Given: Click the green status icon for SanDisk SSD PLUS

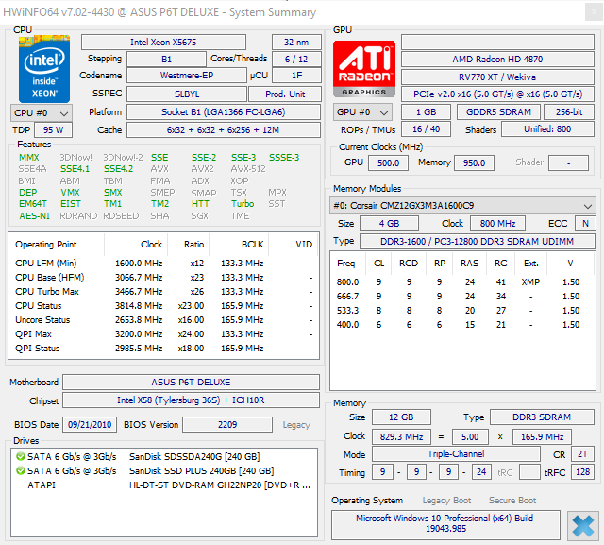Looking at the screenshot, I should (x=21, y=471).
